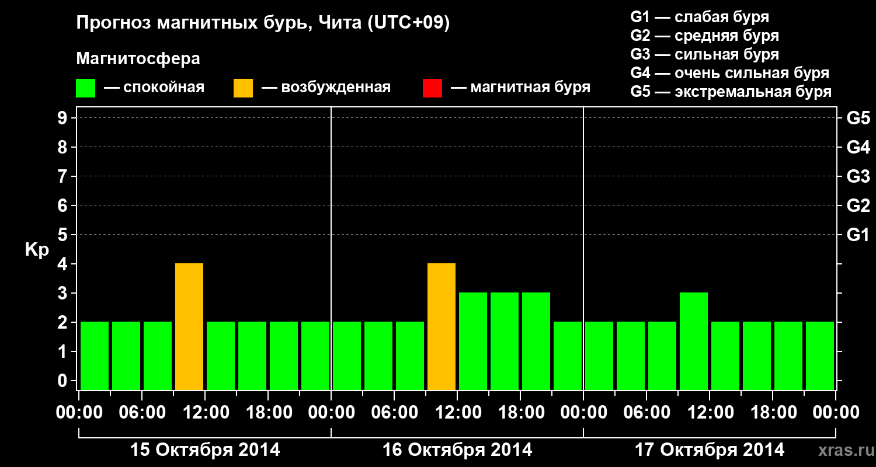The height and width of the screenshot is (467, 876).
Task: Select the orange Kp 4 bar on 15 October
Action: coord(189,327)
